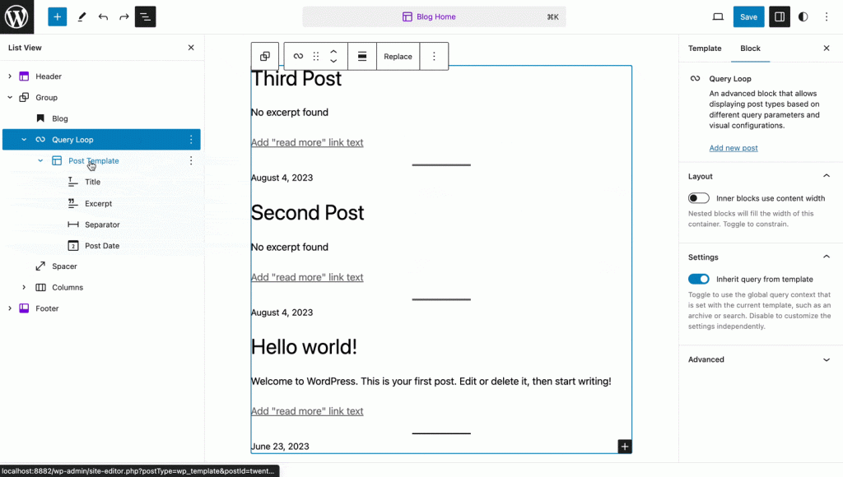Open List View from the toolbar
This screenshot has width=843, height=477.
point(145,16)
